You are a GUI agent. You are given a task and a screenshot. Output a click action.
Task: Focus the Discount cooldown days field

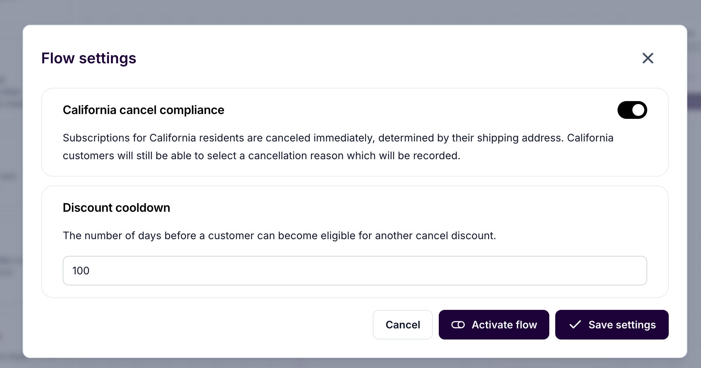[355, 271]
